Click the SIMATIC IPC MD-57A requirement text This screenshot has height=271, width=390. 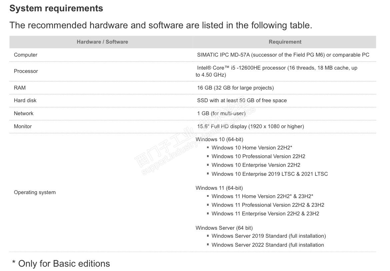click(x=283, y=55)
